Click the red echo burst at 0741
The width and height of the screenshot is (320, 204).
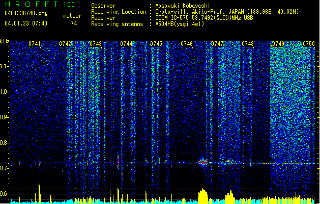pyautogui.click(x=40, y=163)
